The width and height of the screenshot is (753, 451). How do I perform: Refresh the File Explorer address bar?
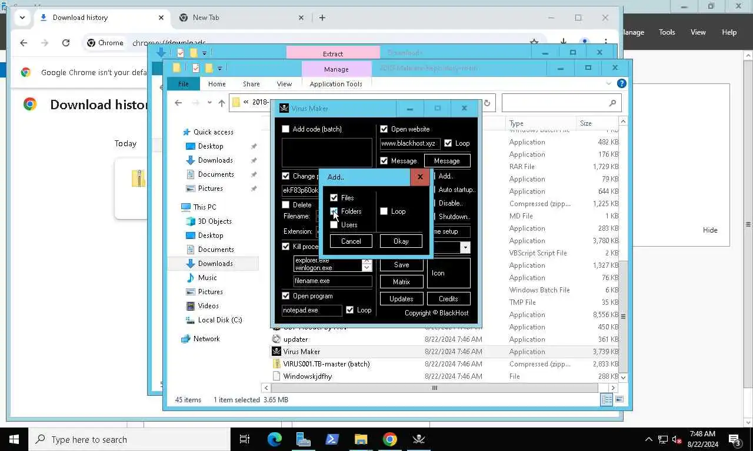[x=487, y=103]
